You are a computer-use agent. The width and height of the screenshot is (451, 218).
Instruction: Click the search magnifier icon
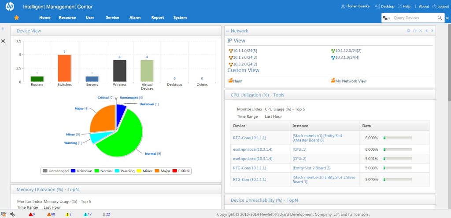click(x=440, y=18)
